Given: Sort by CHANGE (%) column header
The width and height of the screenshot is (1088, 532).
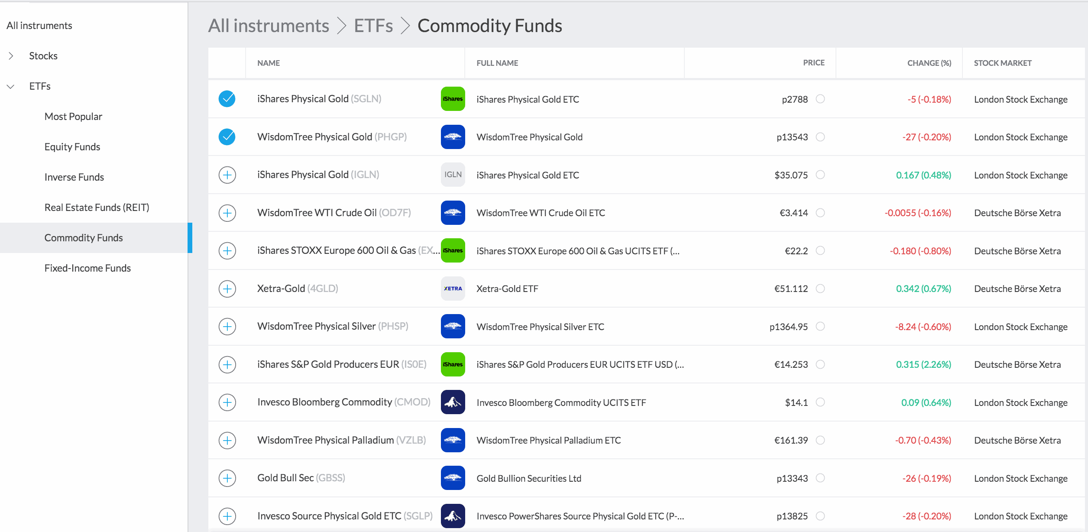Looking at the screenshot, I should [x=929, y=63].
